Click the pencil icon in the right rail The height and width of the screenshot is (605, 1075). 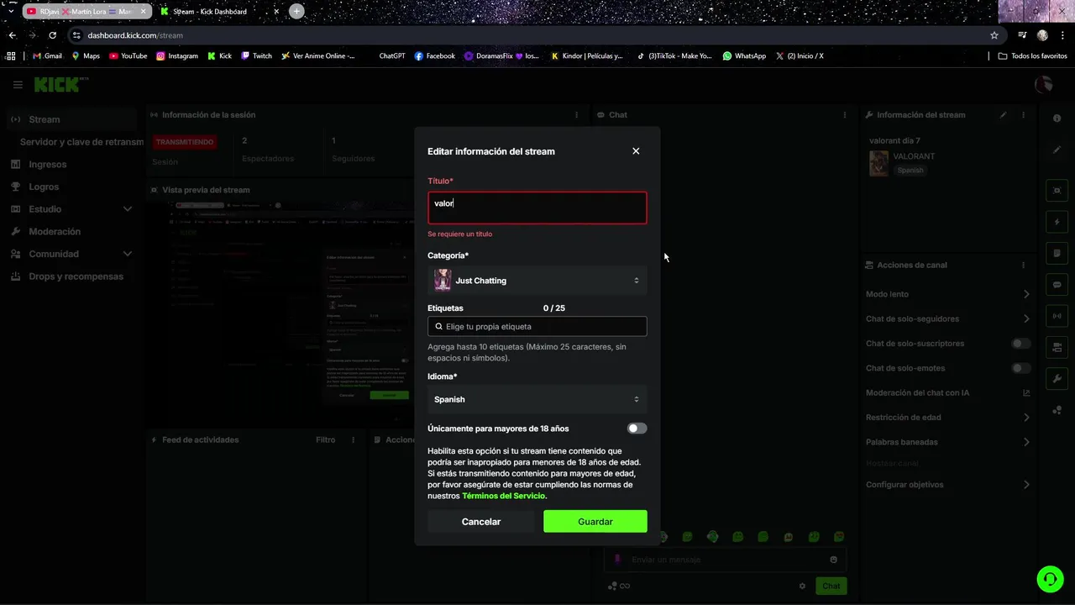click(x=1057, y=150)
